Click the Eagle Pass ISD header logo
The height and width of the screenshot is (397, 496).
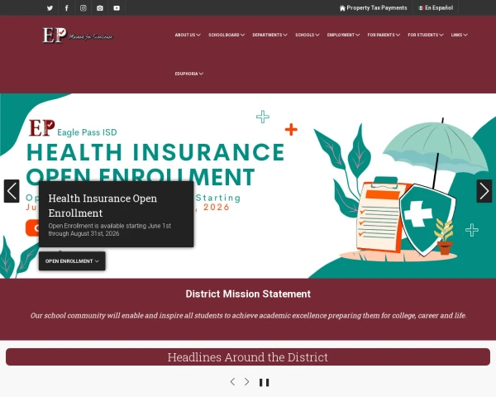pyautogui.click(x=78, y=35)
